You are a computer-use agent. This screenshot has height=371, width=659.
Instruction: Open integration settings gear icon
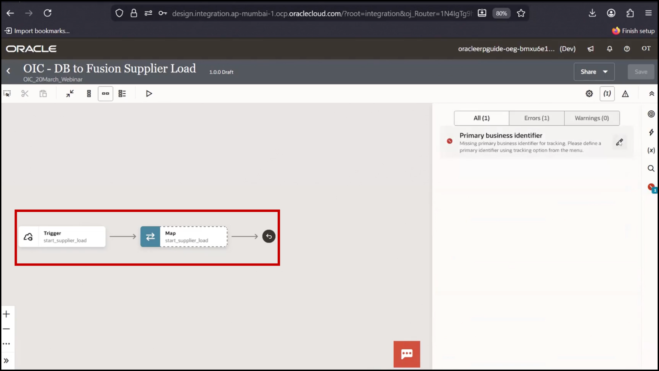coord(589,93)
